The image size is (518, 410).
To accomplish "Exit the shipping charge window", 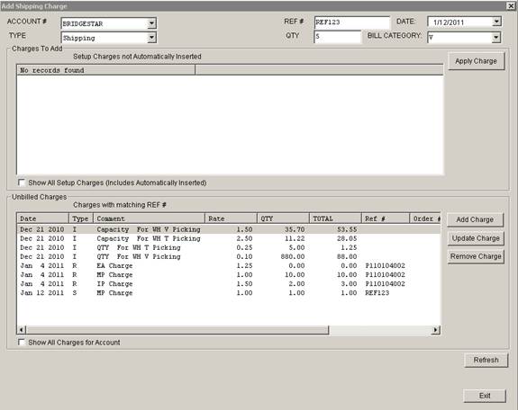I will click(485, 396).
